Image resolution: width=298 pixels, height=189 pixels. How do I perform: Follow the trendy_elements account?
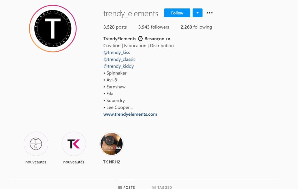[x=177, y=13]
